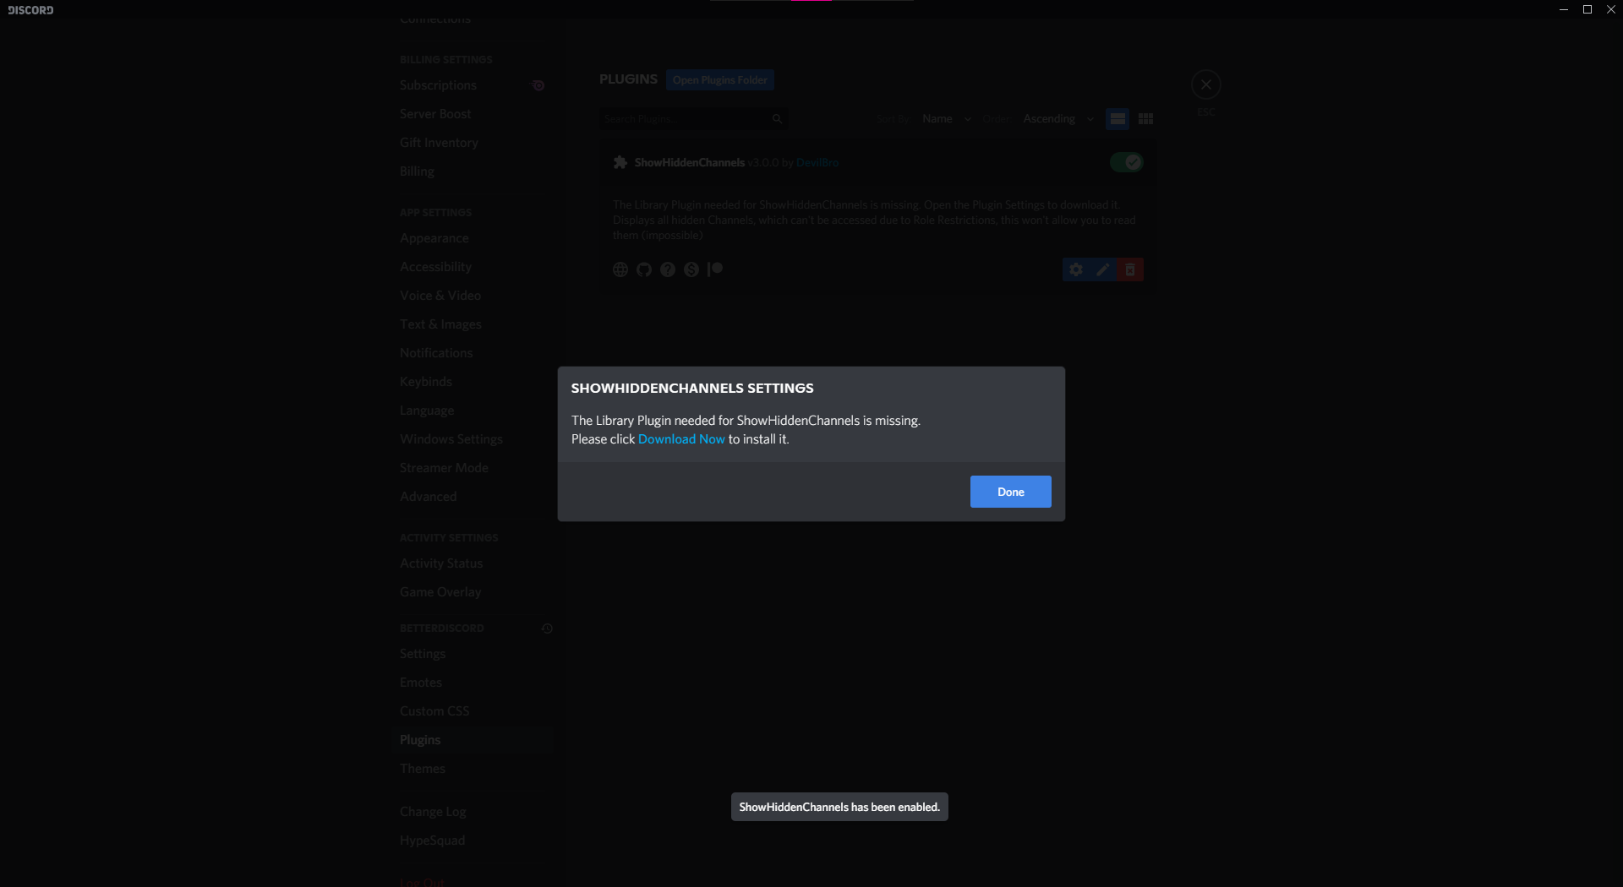
Task: Disable the ShowHiddenChannels plugin toggle
Action: click(1127, 161)
